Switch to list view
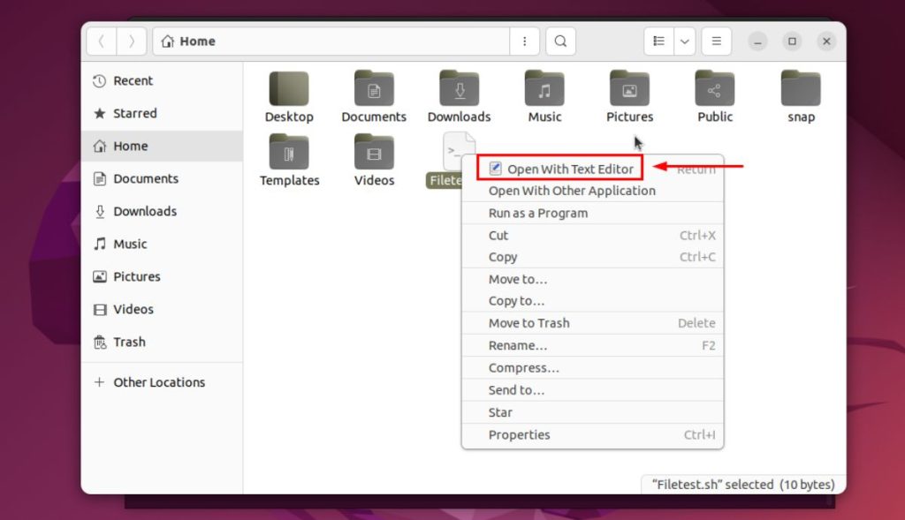This screenshot has height=520, width=905. click(x=658, y=41)
